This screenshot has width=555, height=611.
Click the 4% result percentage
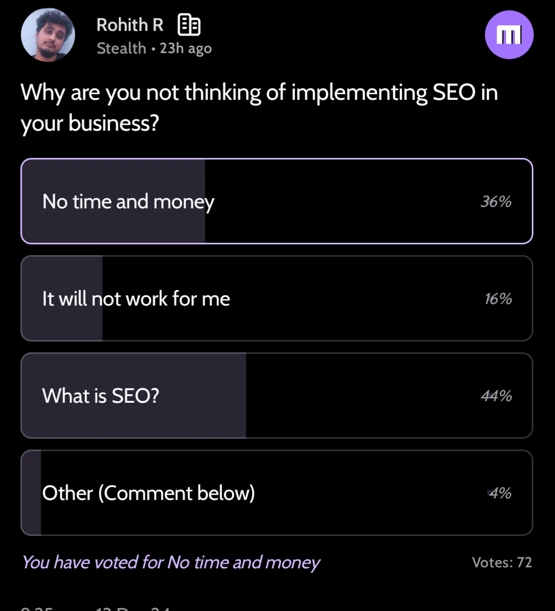[500, 493]
